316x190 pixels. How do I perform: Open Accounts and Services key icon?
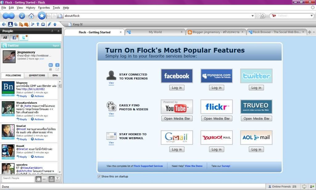pos(38,24)
